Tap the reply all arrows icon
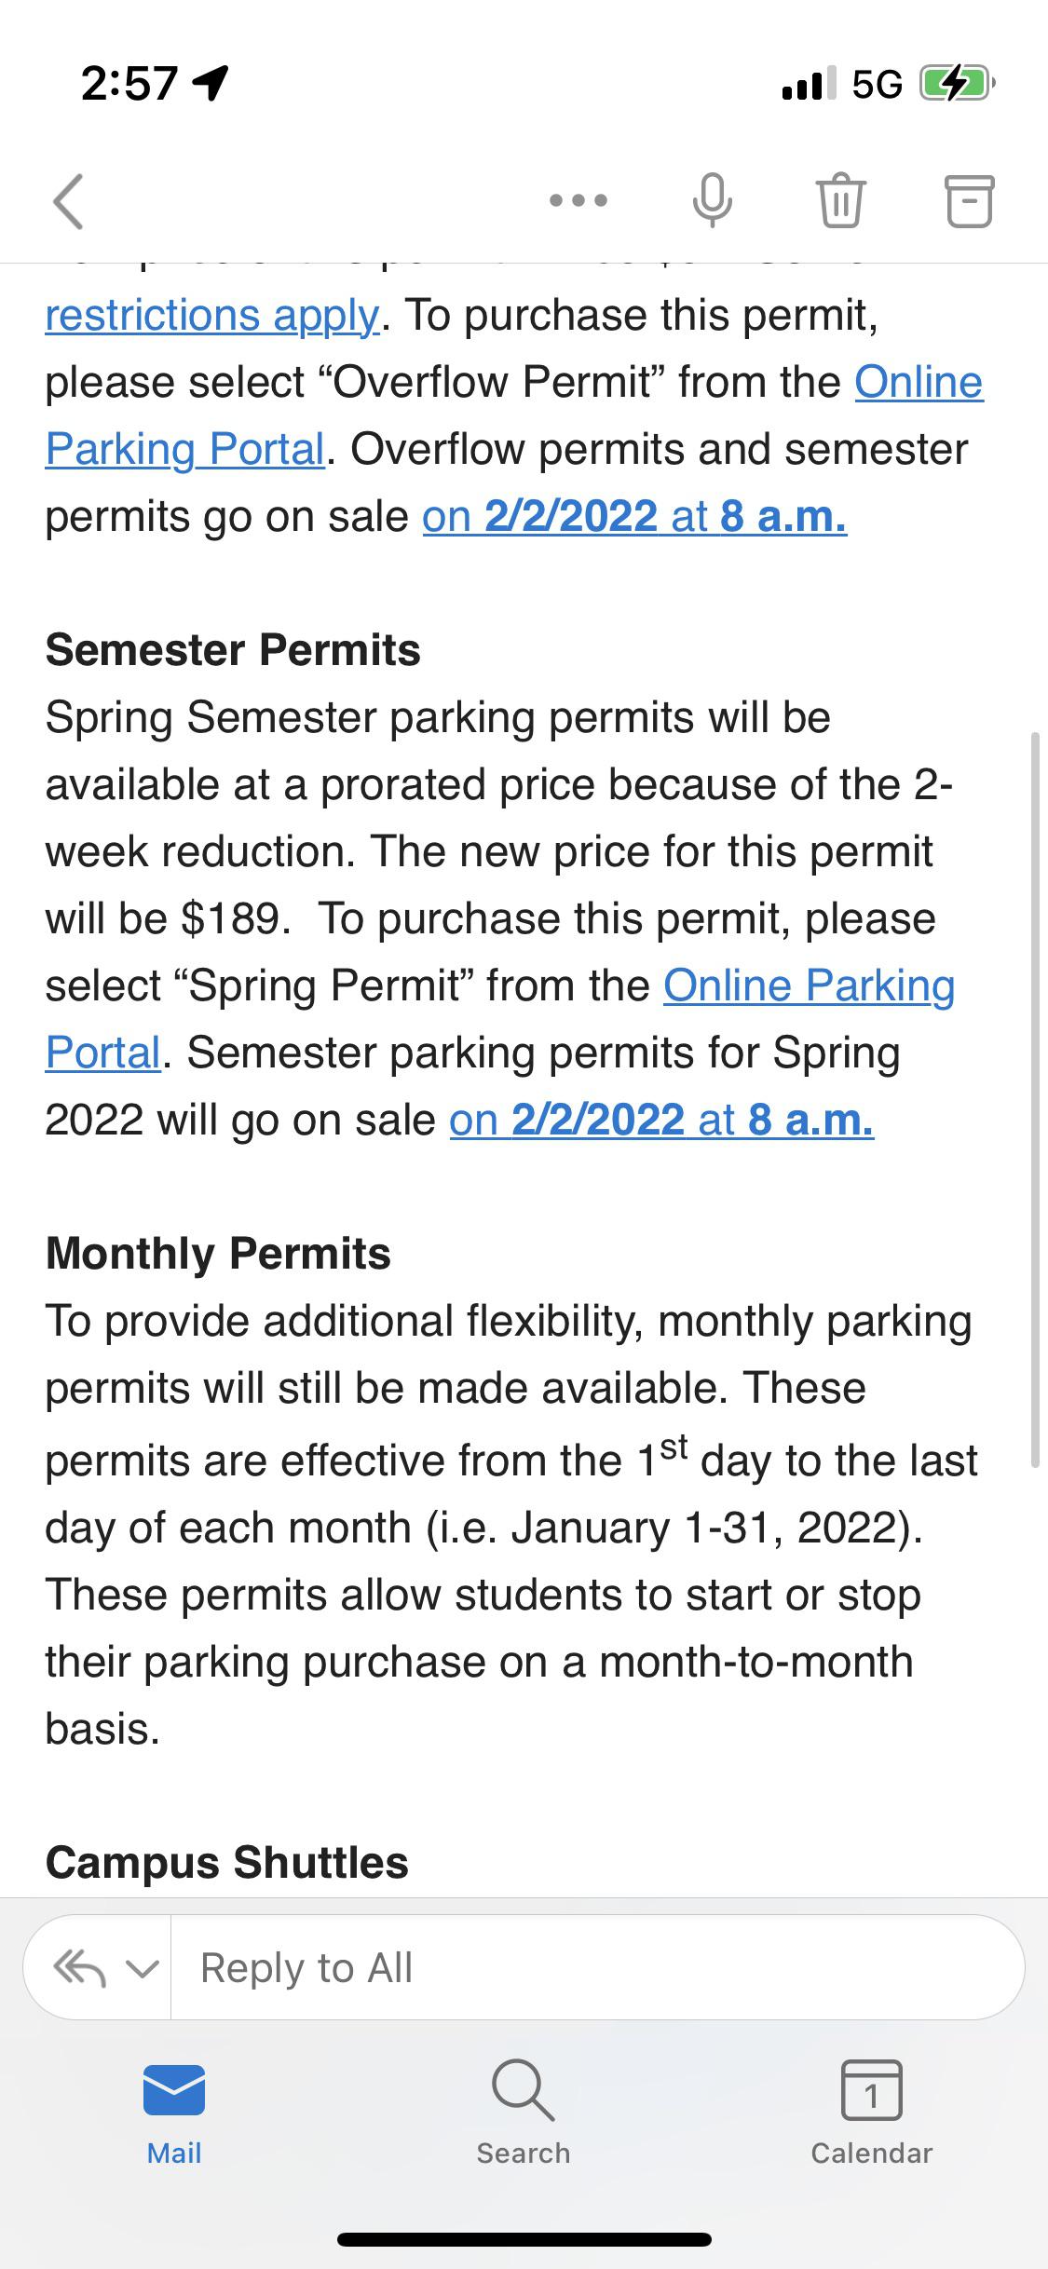This screenshot has height=2269, width=1048. click(x=79, y=1968)
